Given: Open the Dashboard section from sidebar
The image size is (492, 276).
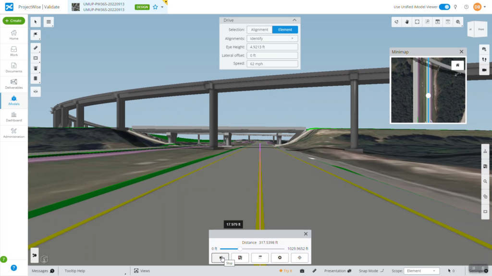Looking at the screenshot, I should pyautogui.click(x=14, y=117).
